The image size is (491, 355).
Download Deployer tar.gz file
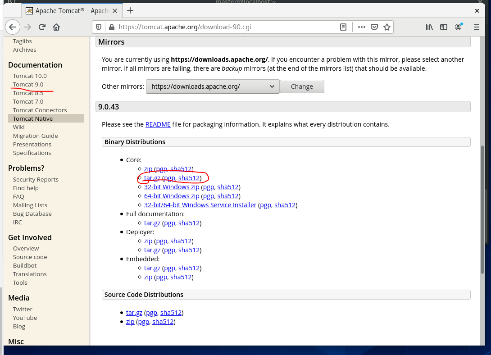click(x=152, y=250)
